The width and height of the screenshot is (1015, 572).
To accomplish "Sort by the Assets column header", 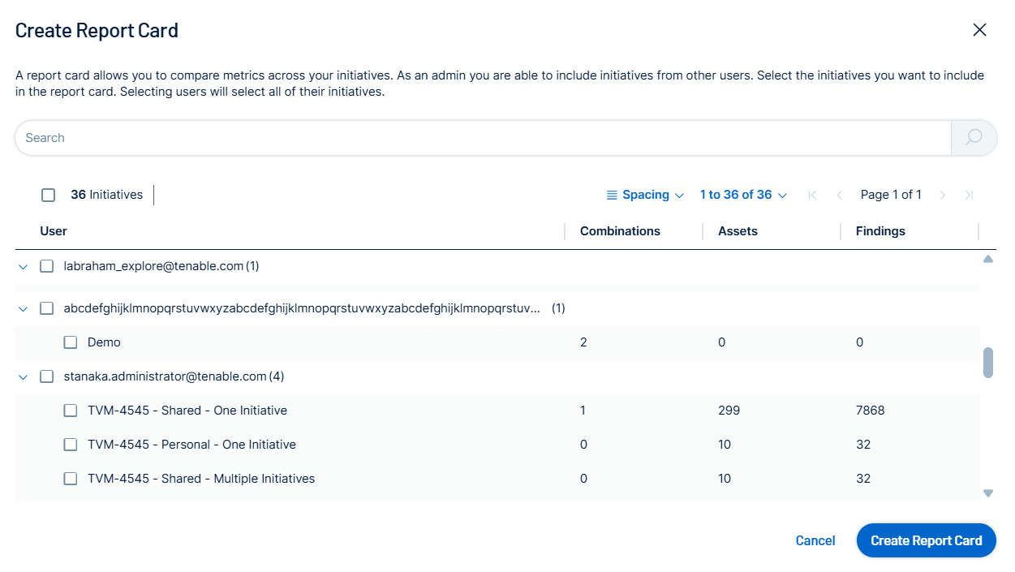I will [x=738, y=231].
